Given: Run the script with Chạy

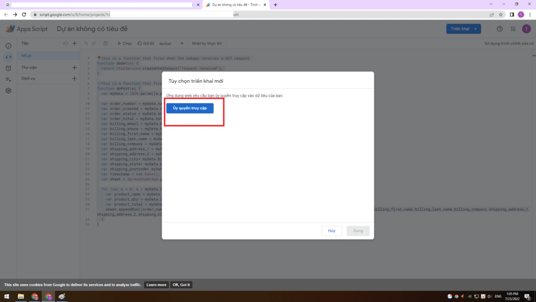Looking at the screenshot, I should 125,44.
